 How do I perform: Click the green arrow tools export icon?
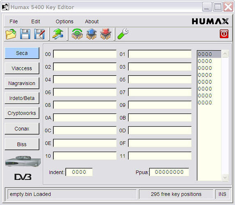click(58, 34)
